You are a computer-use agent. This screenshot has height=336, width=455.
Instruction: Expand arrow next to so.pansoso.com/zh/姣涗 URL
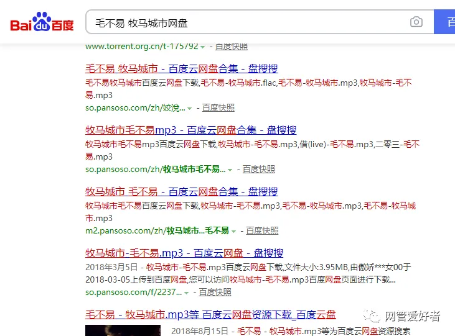[x=189, y=109]
